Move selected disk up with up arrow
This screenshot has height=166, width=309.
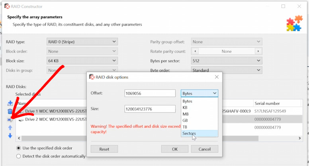click(10, 128)
